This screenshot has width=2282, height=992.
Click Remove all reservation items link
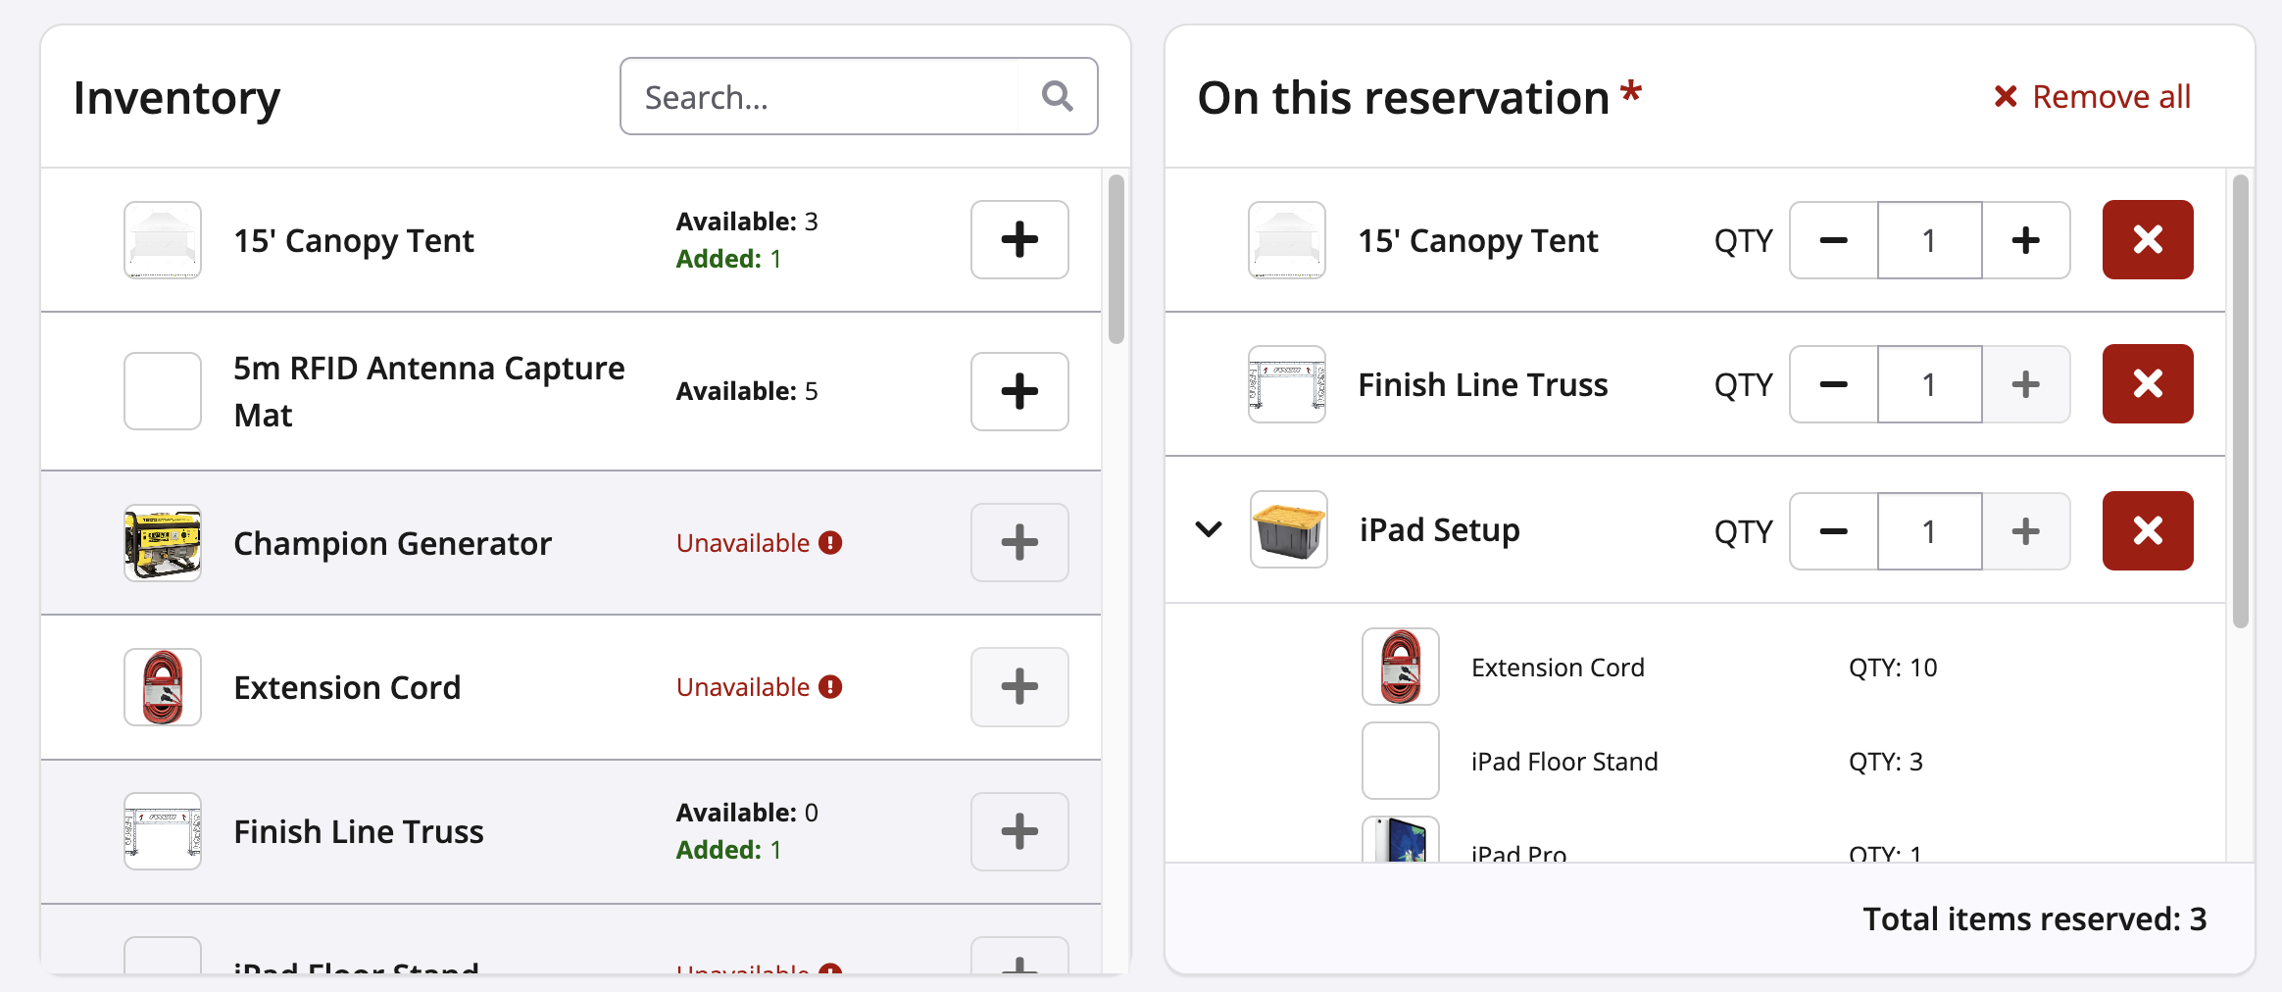[x=2093, y=97]
